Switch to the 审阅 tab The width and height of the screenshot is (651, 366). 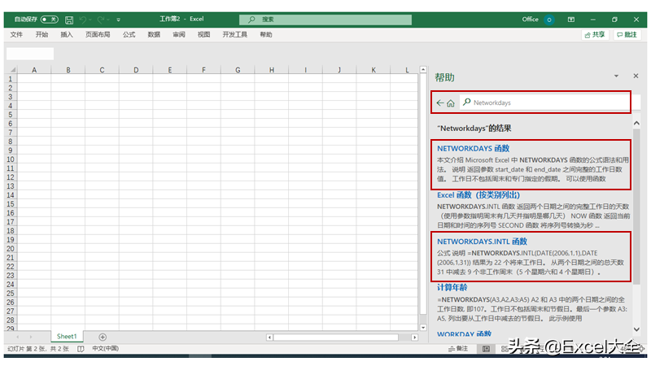click(178, 34)
